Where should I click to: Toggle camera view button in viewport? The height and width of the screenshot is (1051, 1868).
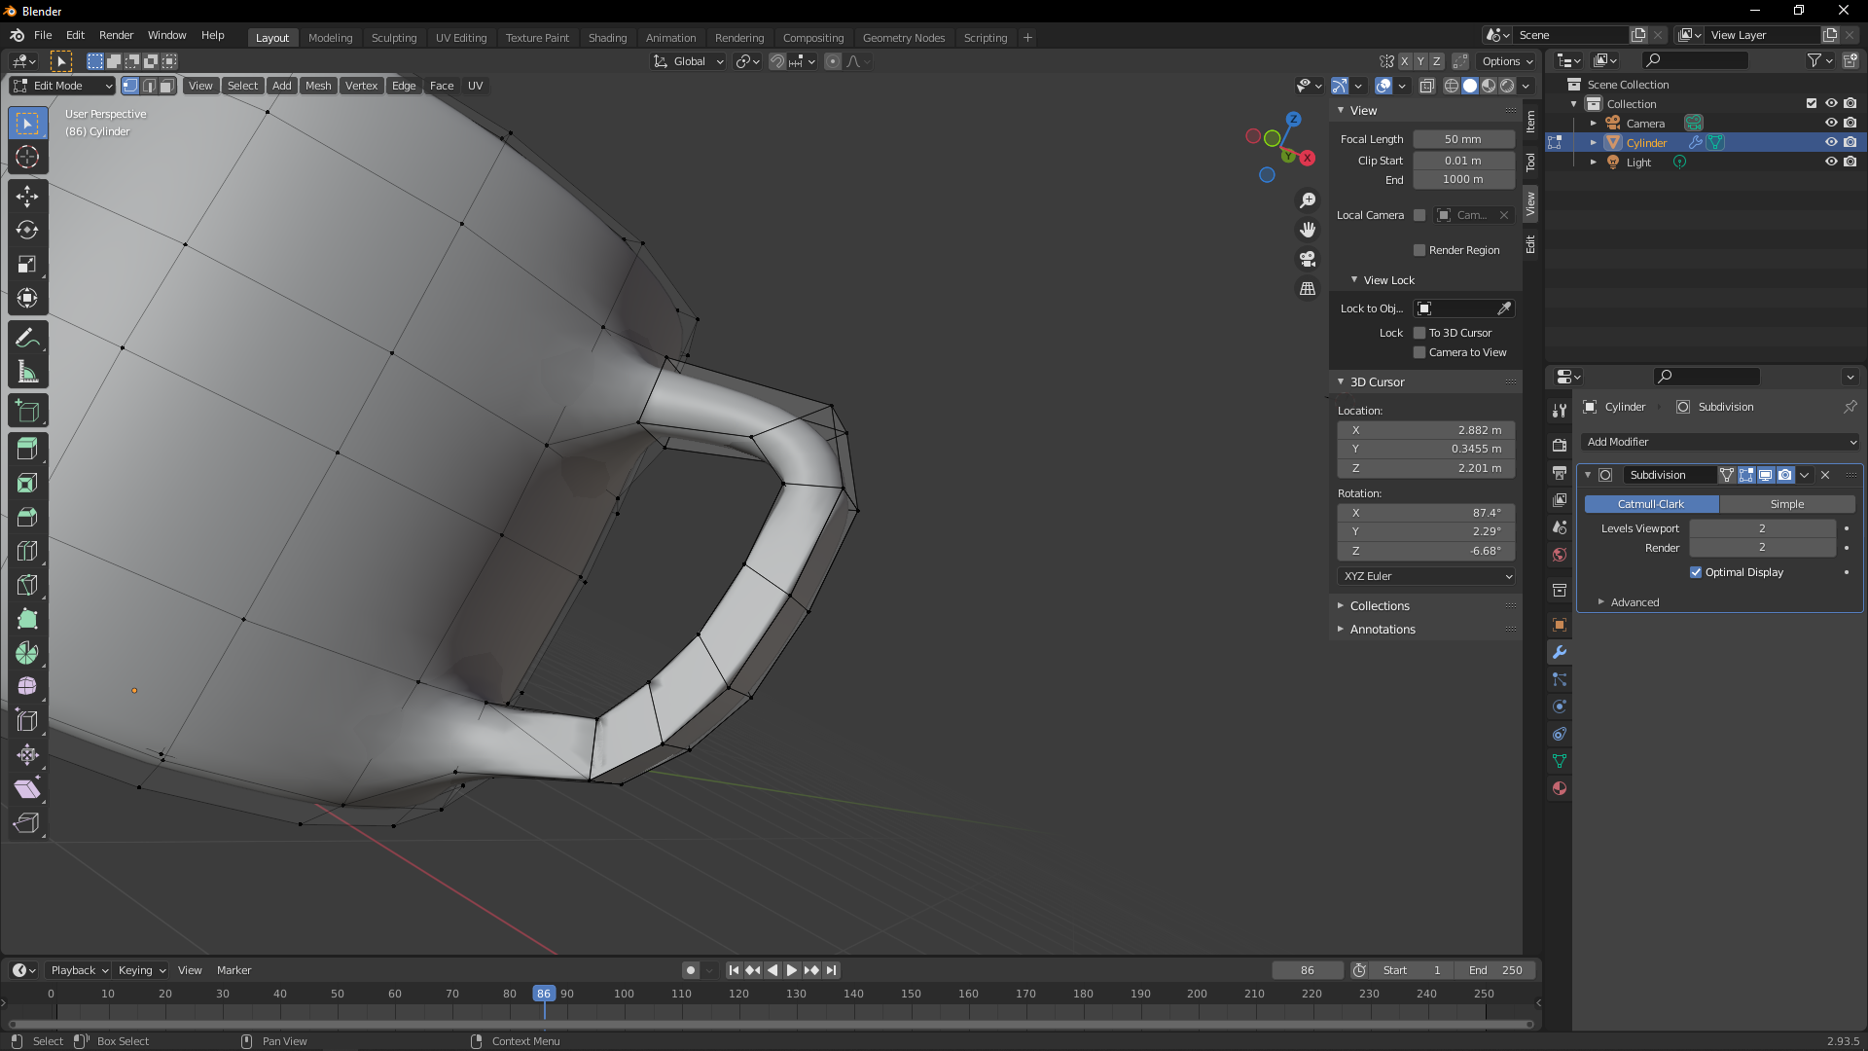(x=1308, y=259)
